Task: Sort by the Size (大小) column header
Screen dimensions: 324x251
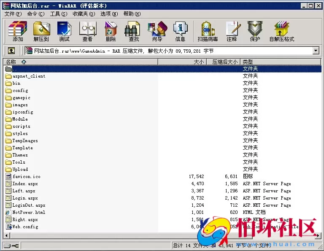Action: click(x=182, y=62)
